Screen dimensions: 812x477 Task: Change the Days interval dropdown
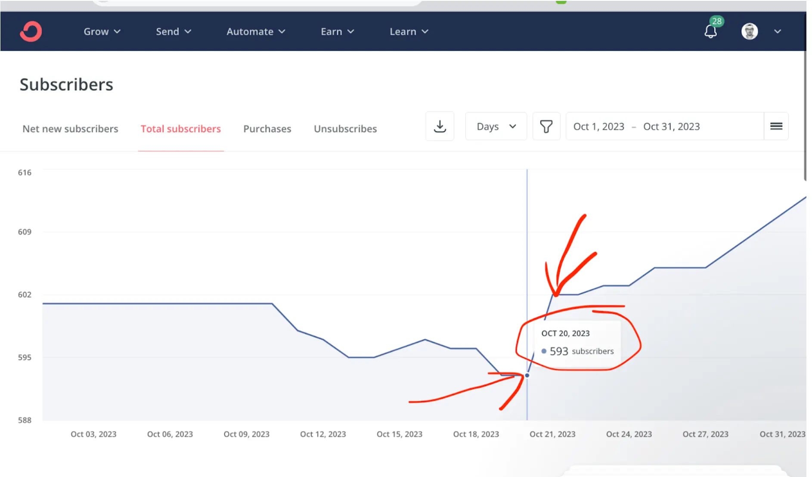(x=496, y=126)
